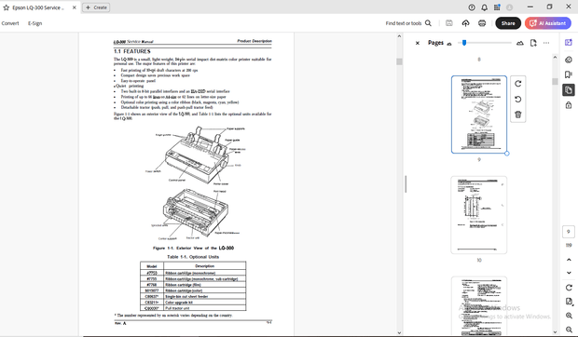Click the large thumbnails icon right of slider
Viewport: 578px width, 337px height.
click(520, 43)
